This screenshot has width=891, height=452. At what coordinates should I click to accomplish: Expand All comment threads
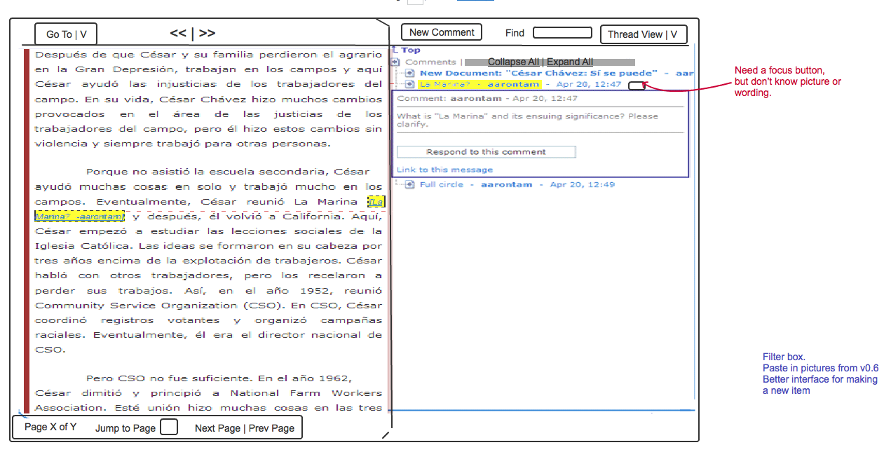[570, 62]
